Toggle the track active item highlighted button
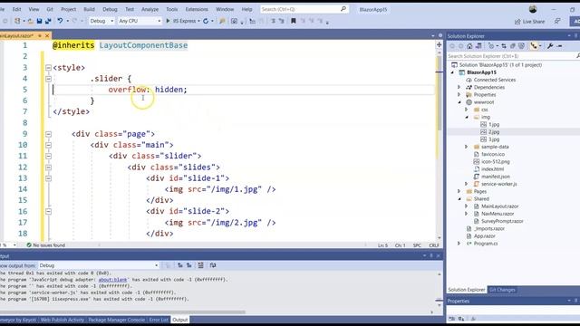Viewport: 580px width, 326px height. pyautogui.click(x=534, y=46)
